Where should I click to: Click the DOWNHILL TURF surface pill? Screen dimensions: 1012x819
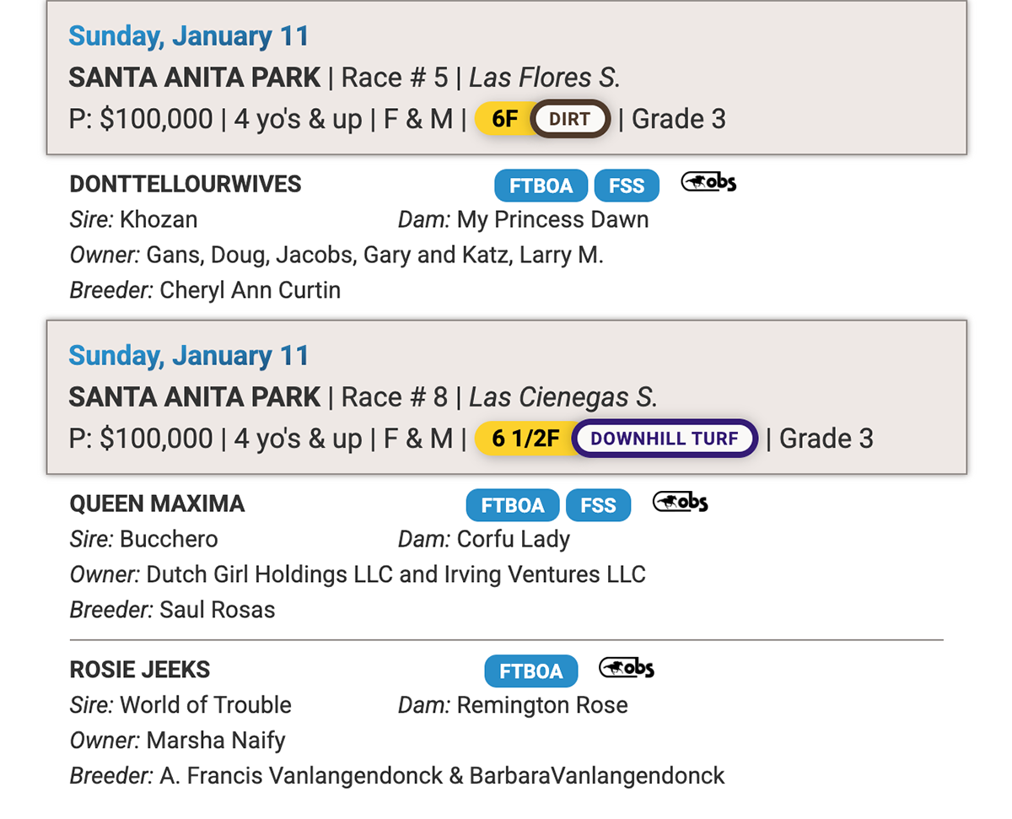point(665,439)
